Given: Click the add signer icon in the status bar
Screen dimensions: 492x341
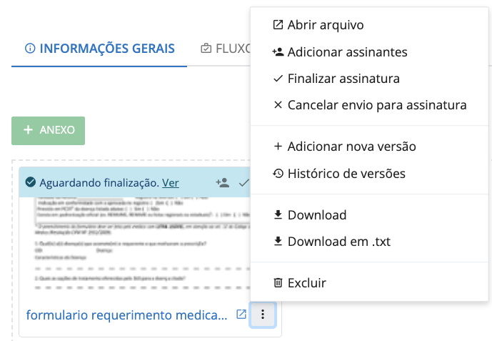Looking at the screenshot, I should pos(223,182).
